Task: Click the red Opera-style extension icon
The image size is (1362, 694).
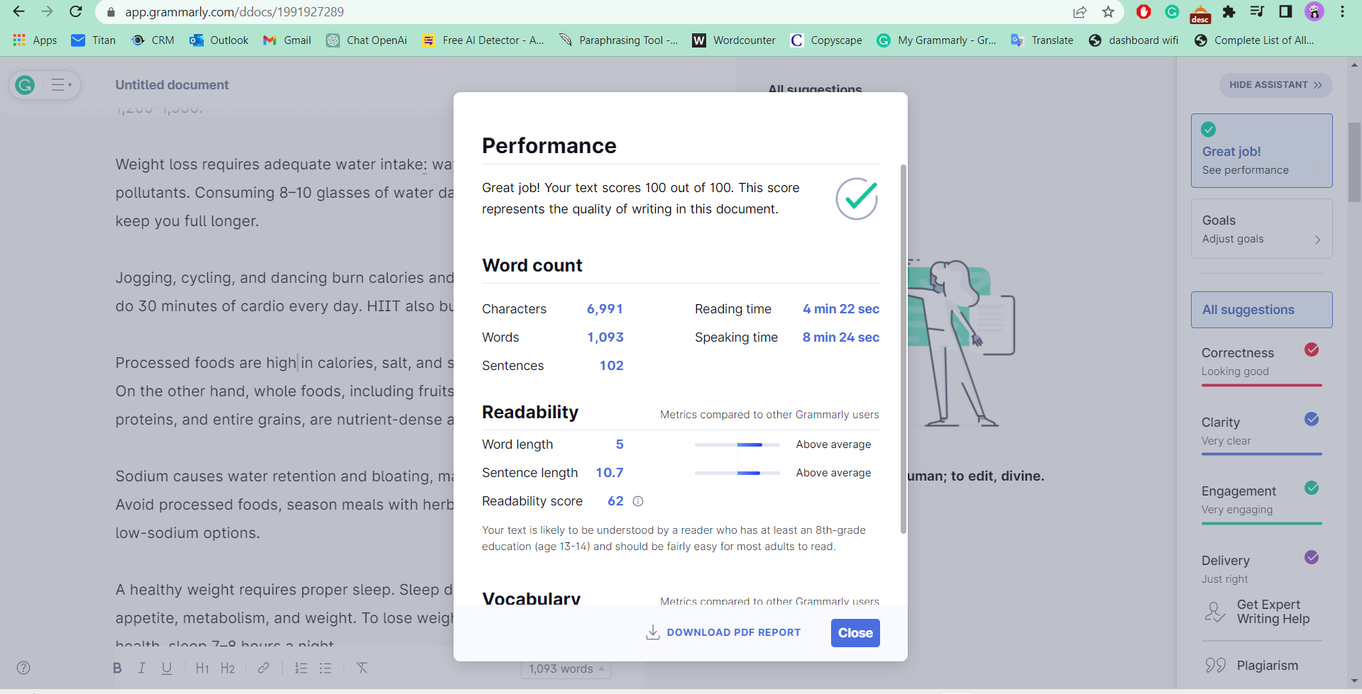Action: pos(1143,11)
